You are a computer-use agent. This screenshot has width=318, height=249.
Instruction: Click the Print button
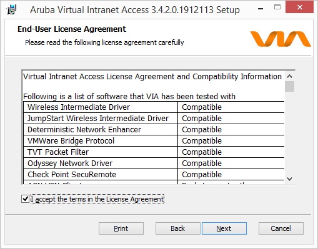coord(121,228)
